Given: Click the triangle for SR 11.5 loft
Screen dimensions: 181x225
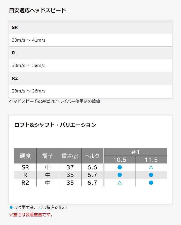Looking at the screenshot, I should pyautogui.click(x=151, y=167).
